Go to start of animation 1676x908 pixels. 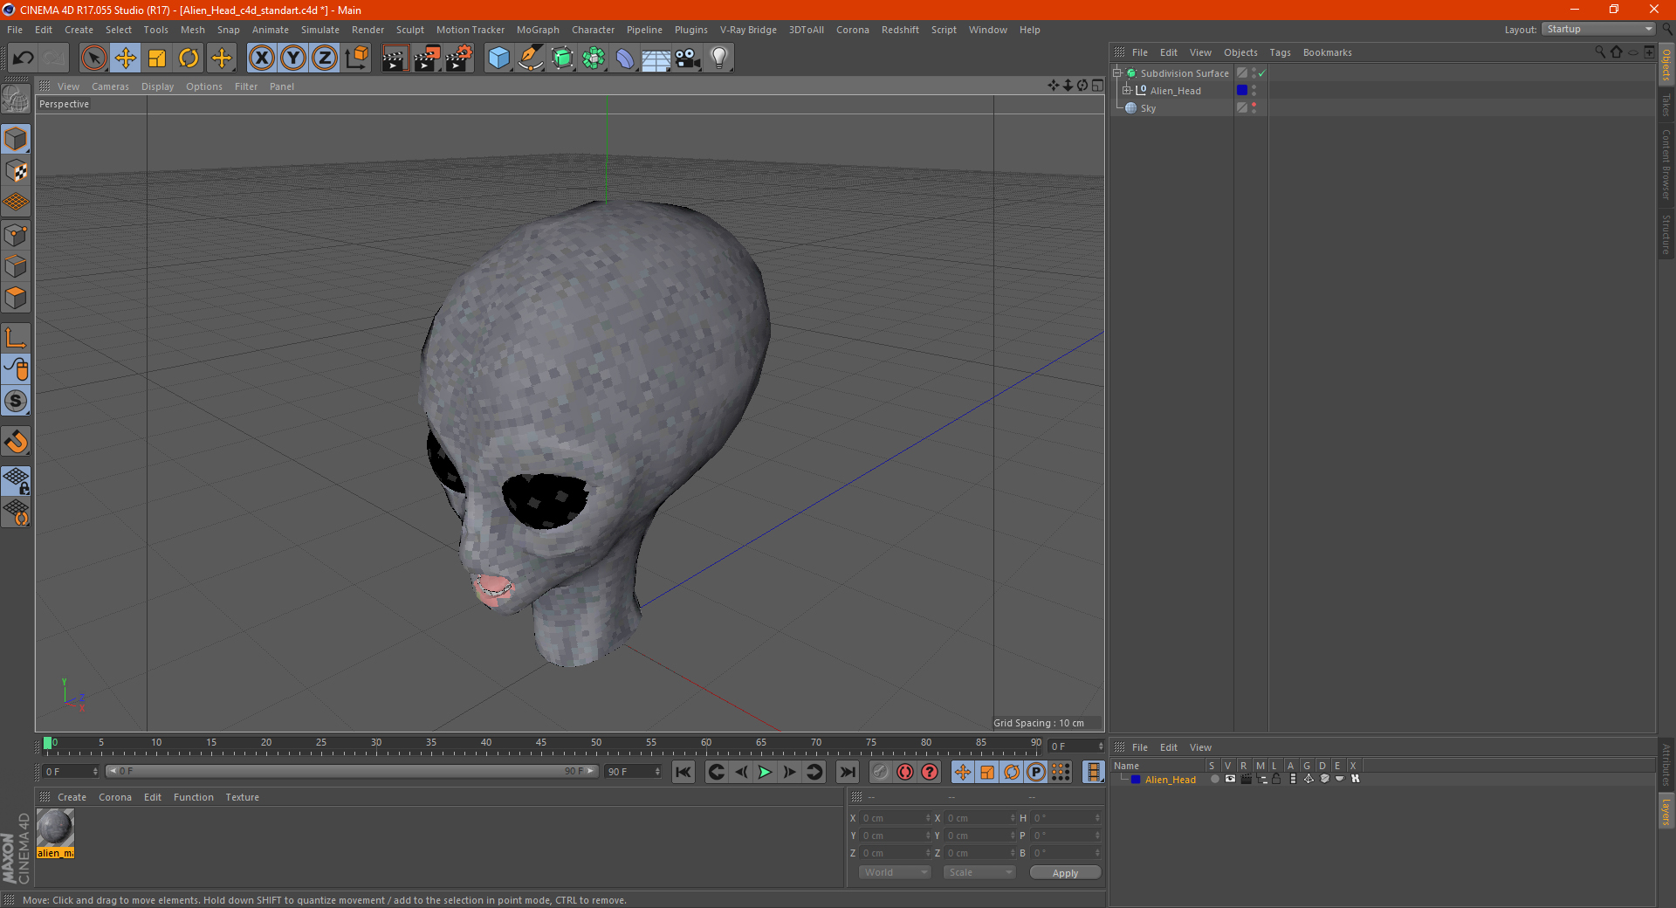(x=683, y=772)
